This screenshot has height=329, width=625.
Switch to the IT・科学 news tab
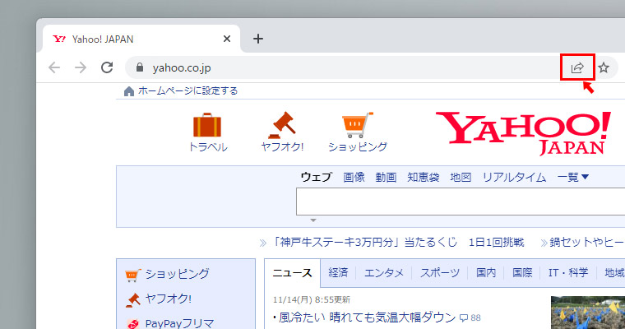coord(568,273)
